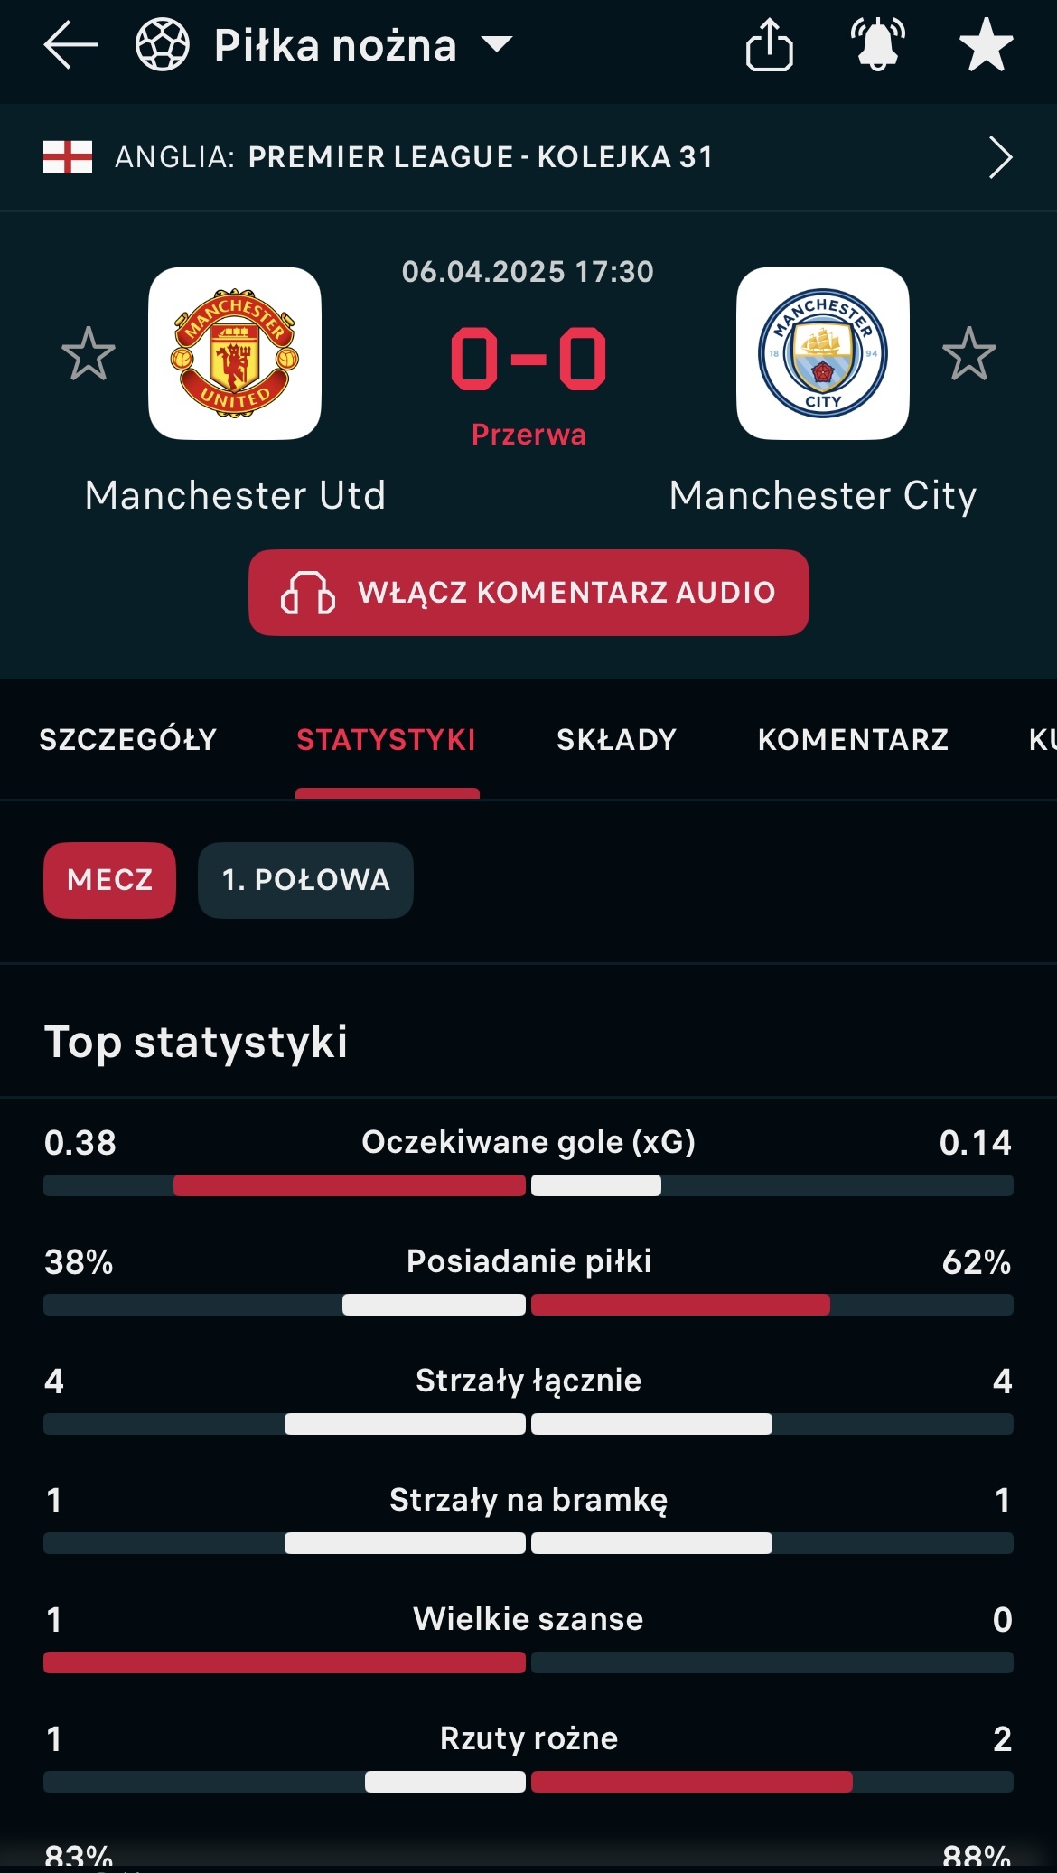Click the football sport icon

coord(163,45)
